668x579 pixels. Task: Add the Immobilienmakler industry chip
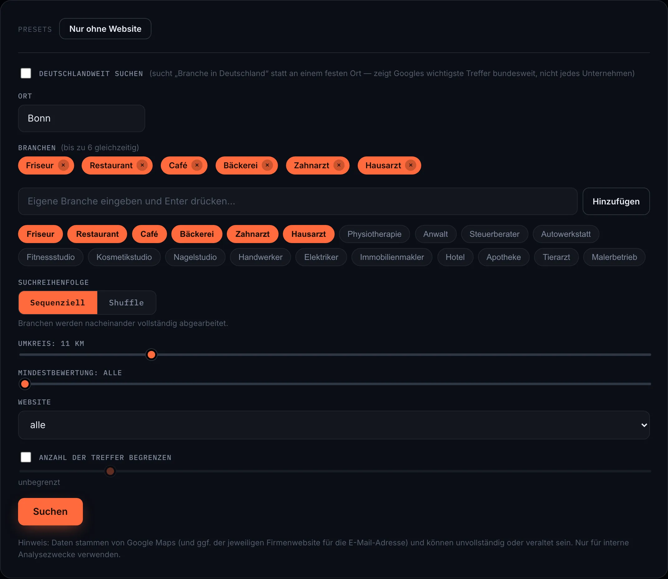[x=392, y=257]
